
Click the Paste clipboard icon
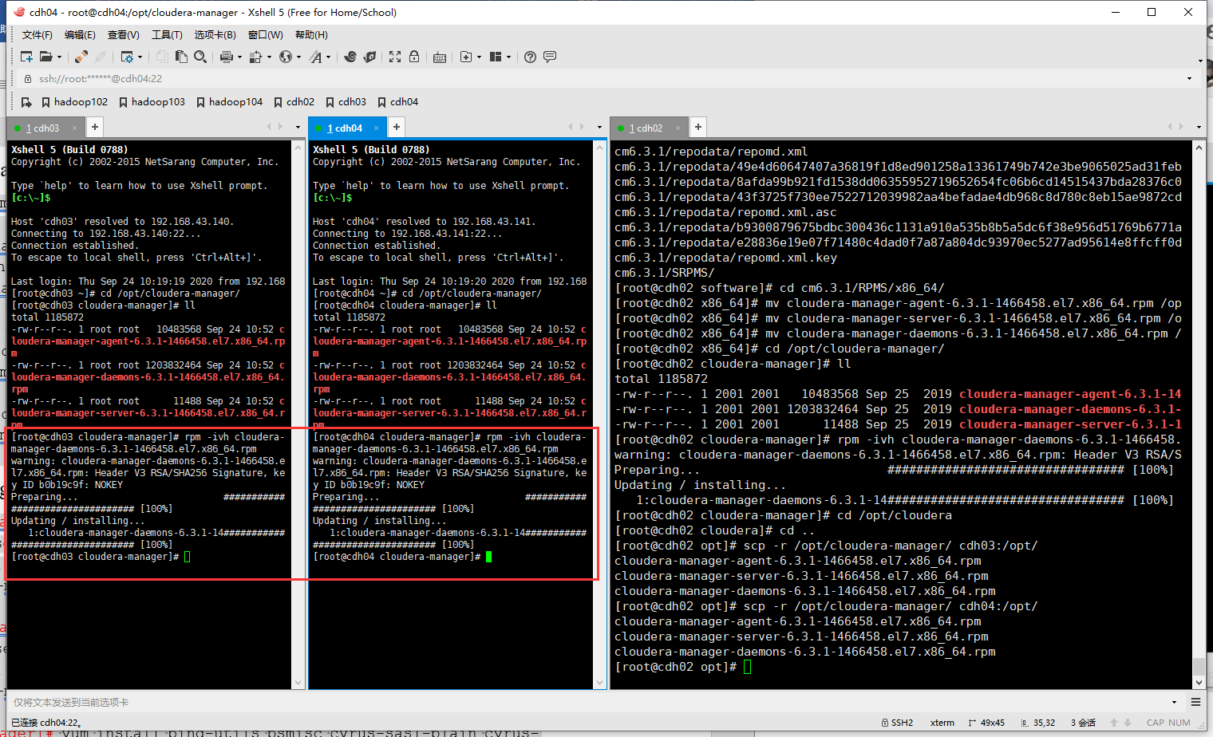tap(181, 57)
